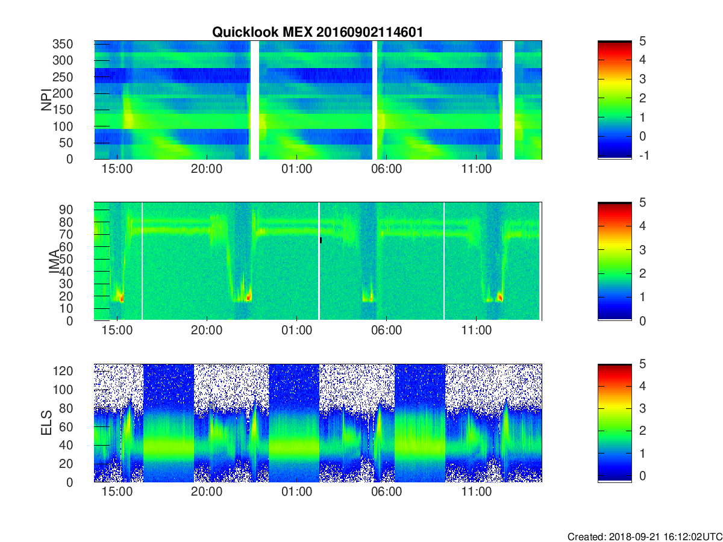The image size is (723, 542).
Task: Click the 'Created: 2018-09-21 16:12:02UTC' timestamp
Action: tap(645, 536)
